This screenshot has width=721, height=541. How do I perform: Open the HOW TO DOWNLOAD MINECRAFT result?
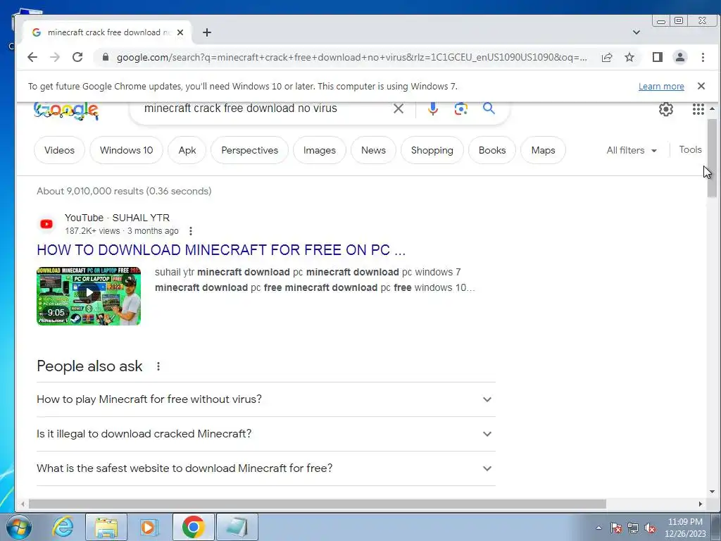[221, 250]
